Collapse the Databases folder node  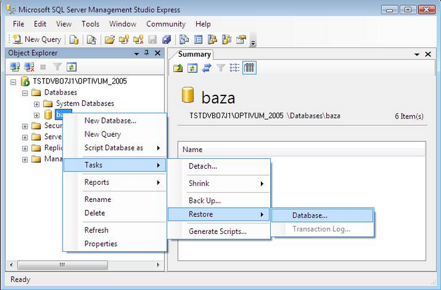(x=25, y=93)
